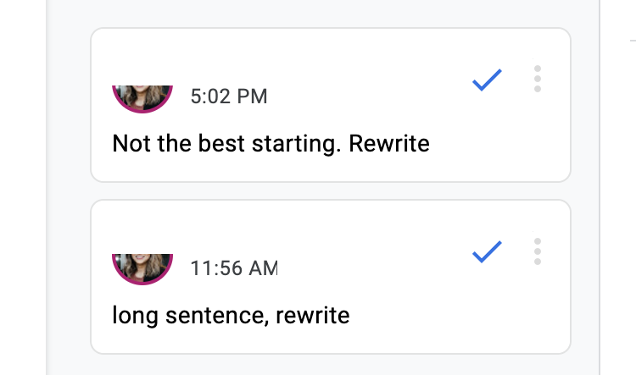Click the comment text 'Not the best starting. Rewrite'
The height and width of the screenshot is (375, 636).
pos(271,144)
